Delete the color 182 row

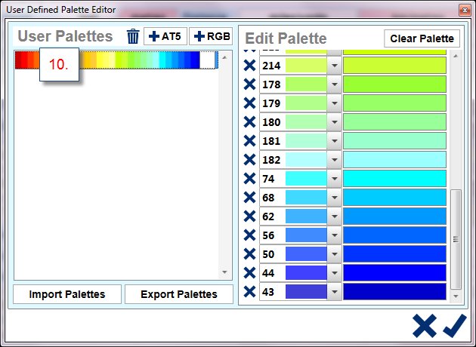(249, 160)
